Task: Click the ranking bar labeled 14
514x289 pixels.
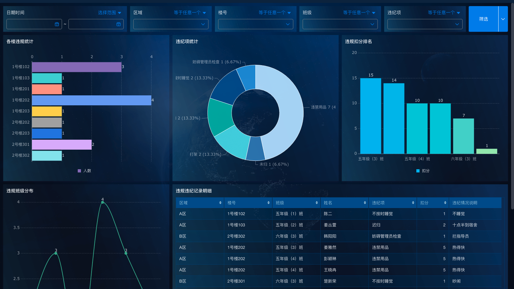Action: click(394, 118)
